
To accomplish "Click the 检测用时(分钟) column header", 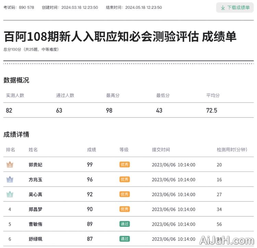I will point(232,150).
